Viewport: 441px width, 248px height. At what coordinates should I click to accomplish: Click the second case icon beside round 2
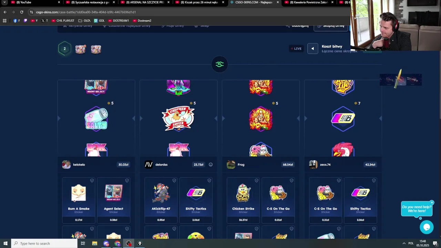click(96, 49)
